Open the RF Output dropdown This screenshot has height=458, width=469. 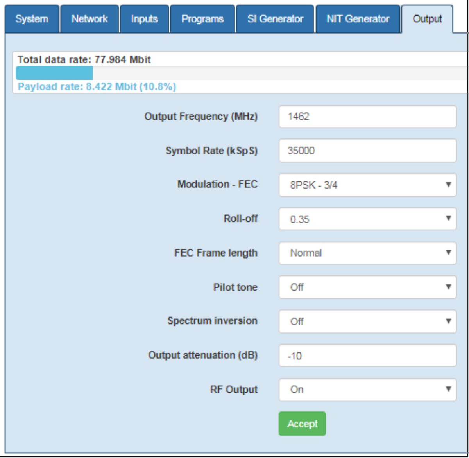[367, 390]
